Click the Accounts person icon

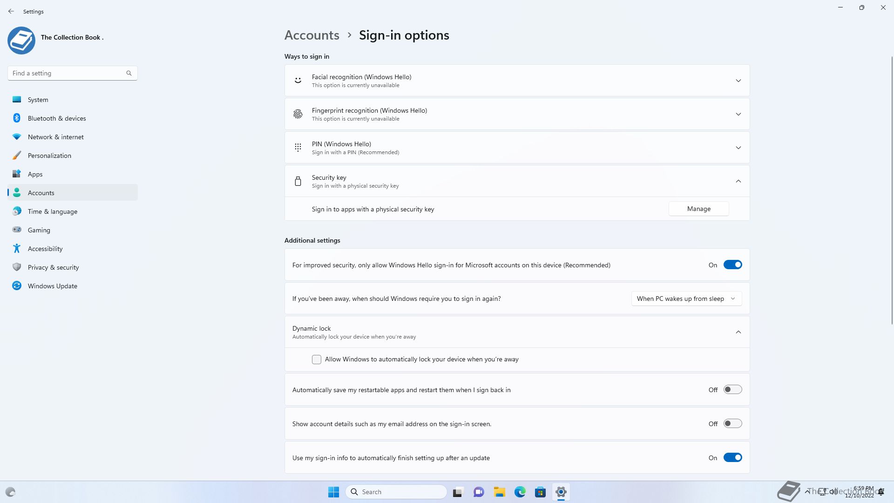(17, 192)
